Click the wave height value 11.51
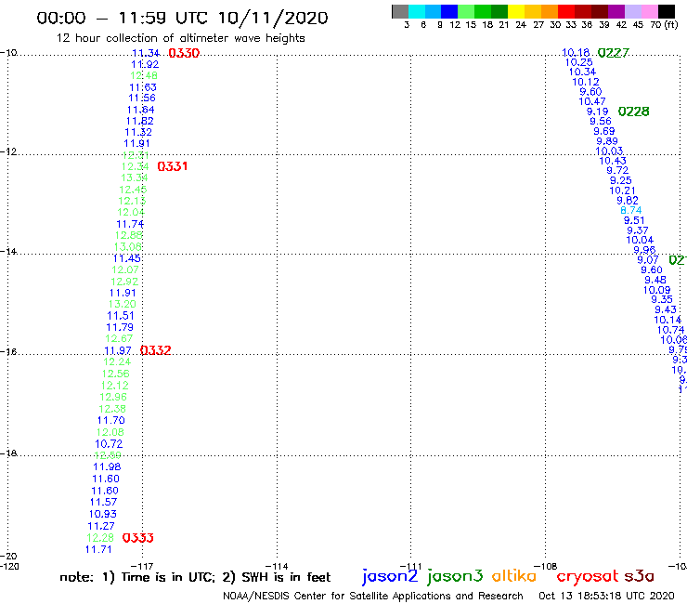 (121, 316)
